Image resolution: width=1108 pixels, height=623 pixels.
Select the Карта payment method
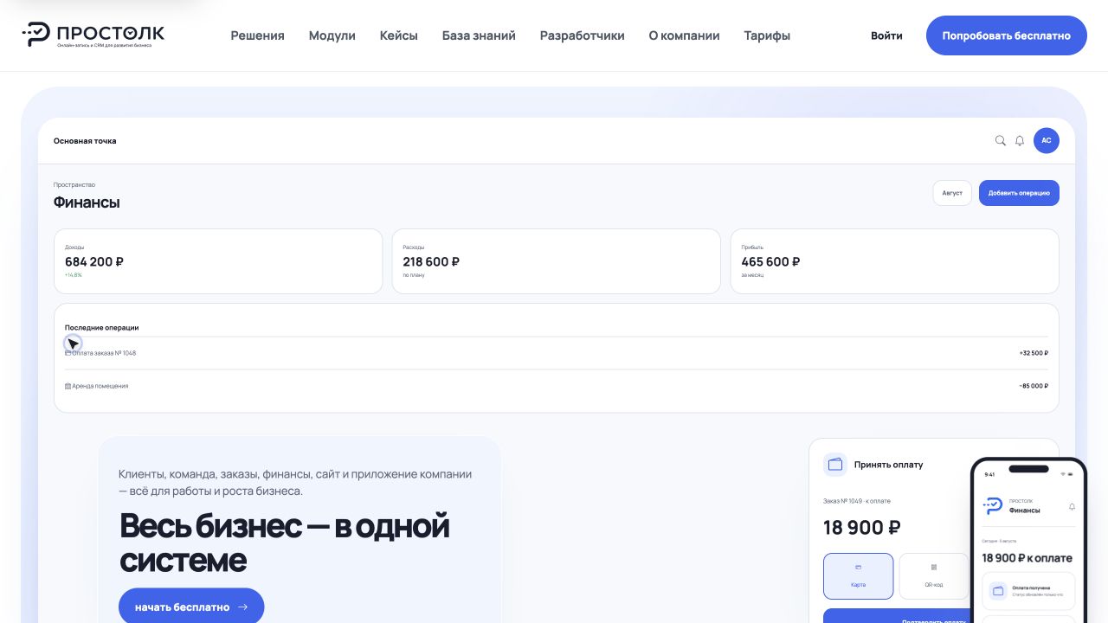[x=858, y=576]
